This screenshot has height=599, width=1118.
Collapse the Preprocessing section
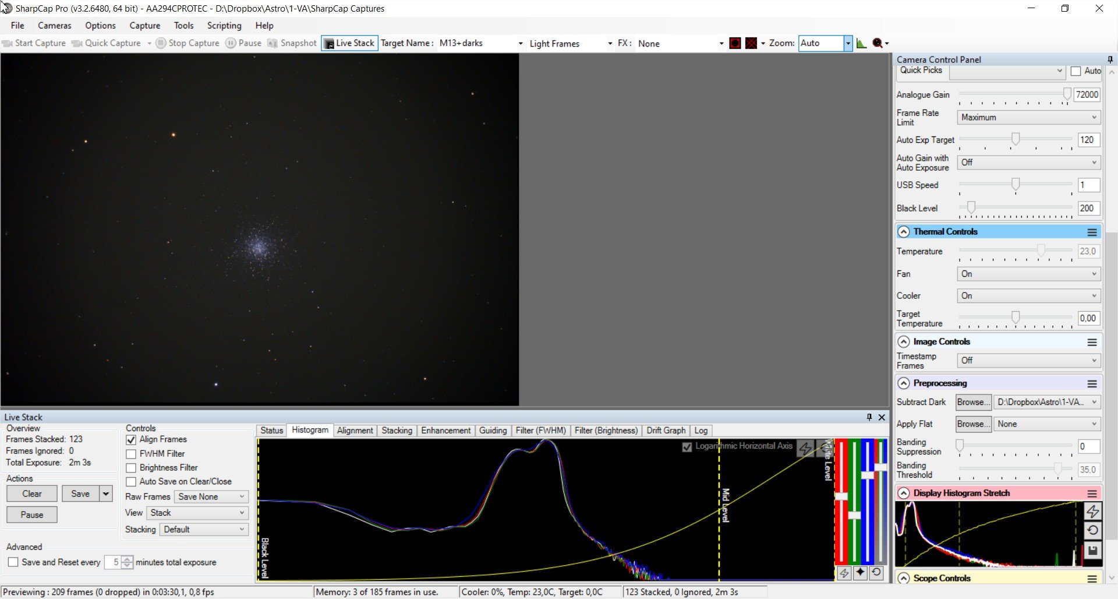tap(903, 383)
